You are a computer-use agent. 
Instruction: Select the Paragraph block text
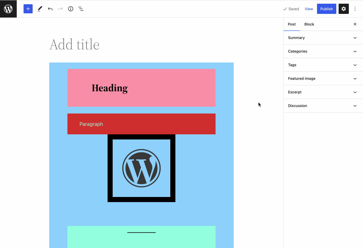click(x=91, y=124)
